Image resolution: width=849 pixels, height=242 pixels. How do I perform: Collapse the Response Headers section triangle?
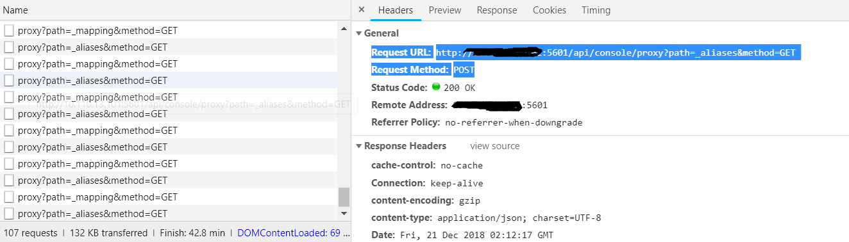tap(359, 146)
